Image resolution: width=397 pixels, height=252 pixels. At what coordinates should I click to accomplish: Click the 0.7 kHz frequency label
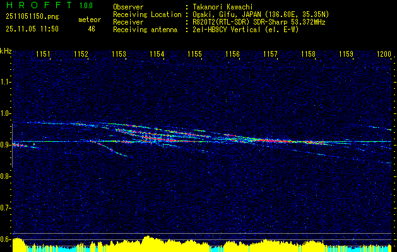(6, 208)
